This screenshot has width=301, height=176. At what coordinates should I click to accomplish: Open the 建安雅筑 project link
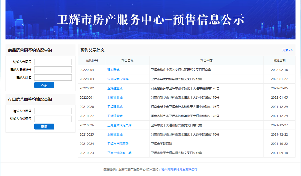click(113, 70)
